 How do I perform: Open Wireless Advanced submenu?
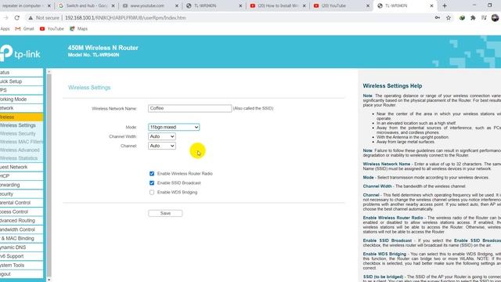20,150
